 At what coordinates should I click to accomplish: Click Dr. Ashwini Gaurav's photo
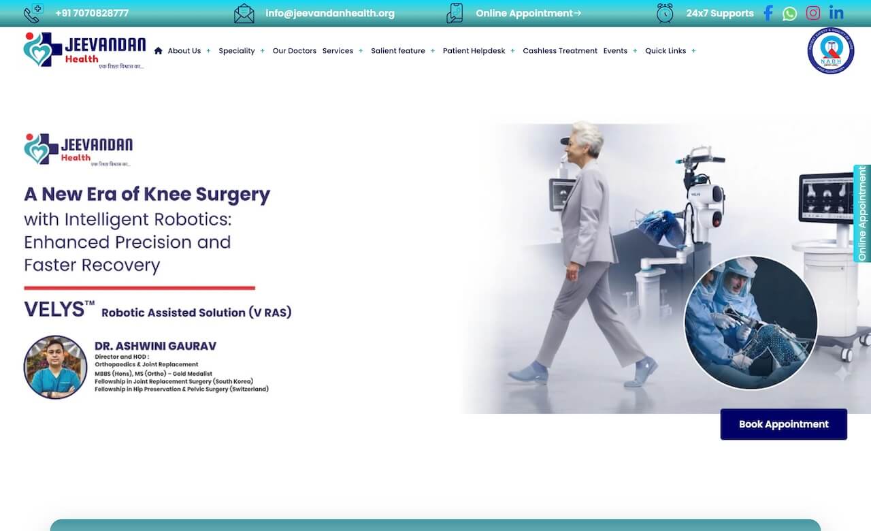tap(55, 367)
